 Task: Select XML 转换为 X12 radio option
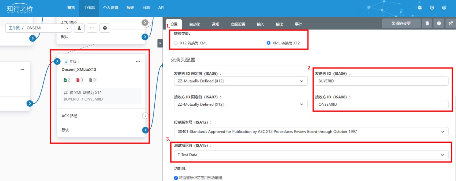268,43
